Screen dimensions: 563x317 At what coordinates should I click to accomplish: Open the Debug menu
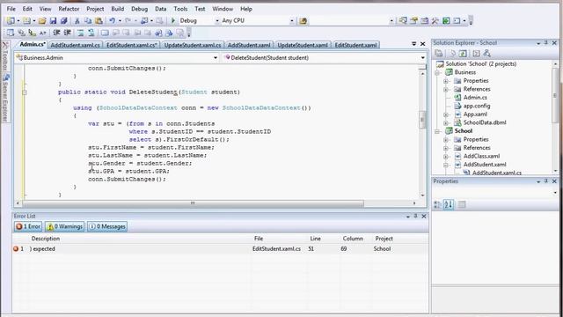[x=139, y=9]
